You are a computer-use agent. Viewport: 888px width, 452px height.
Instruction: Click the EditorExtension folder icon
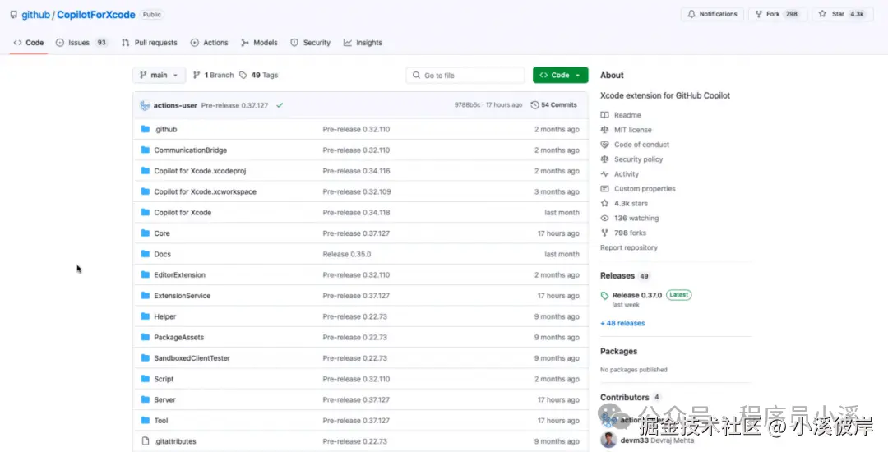point(145,275)
